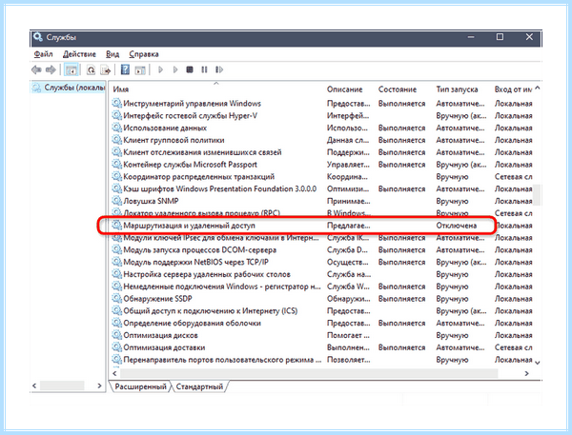
Task: Click the Отключена startup type cell
Action: click(457, 226)
